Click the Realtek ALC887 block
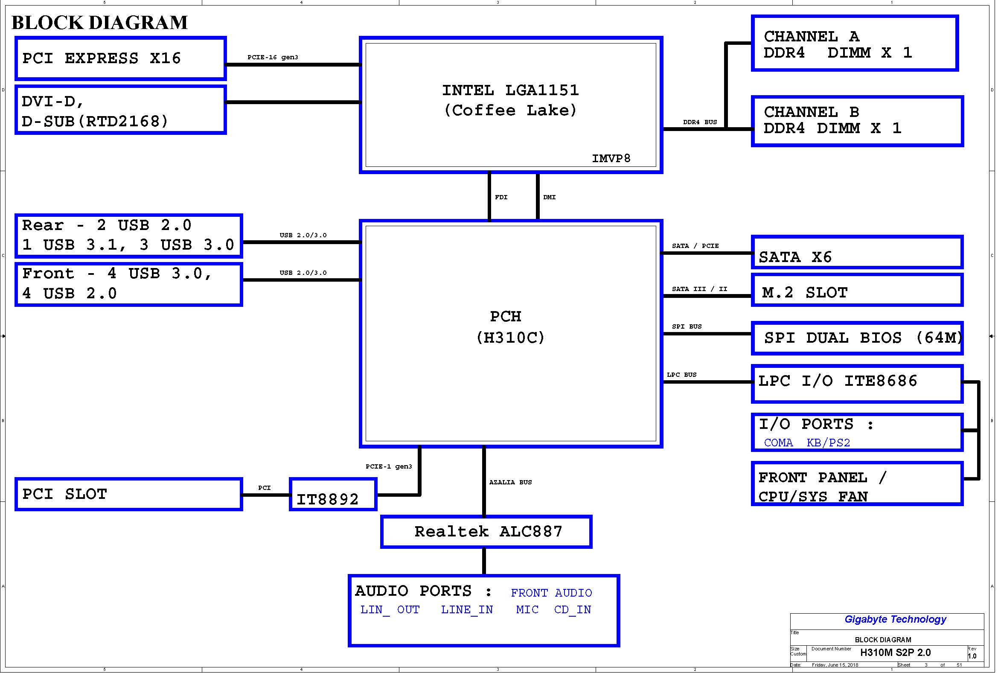The width and height of the screenshot is (998, 673). (x=486, y=531)
